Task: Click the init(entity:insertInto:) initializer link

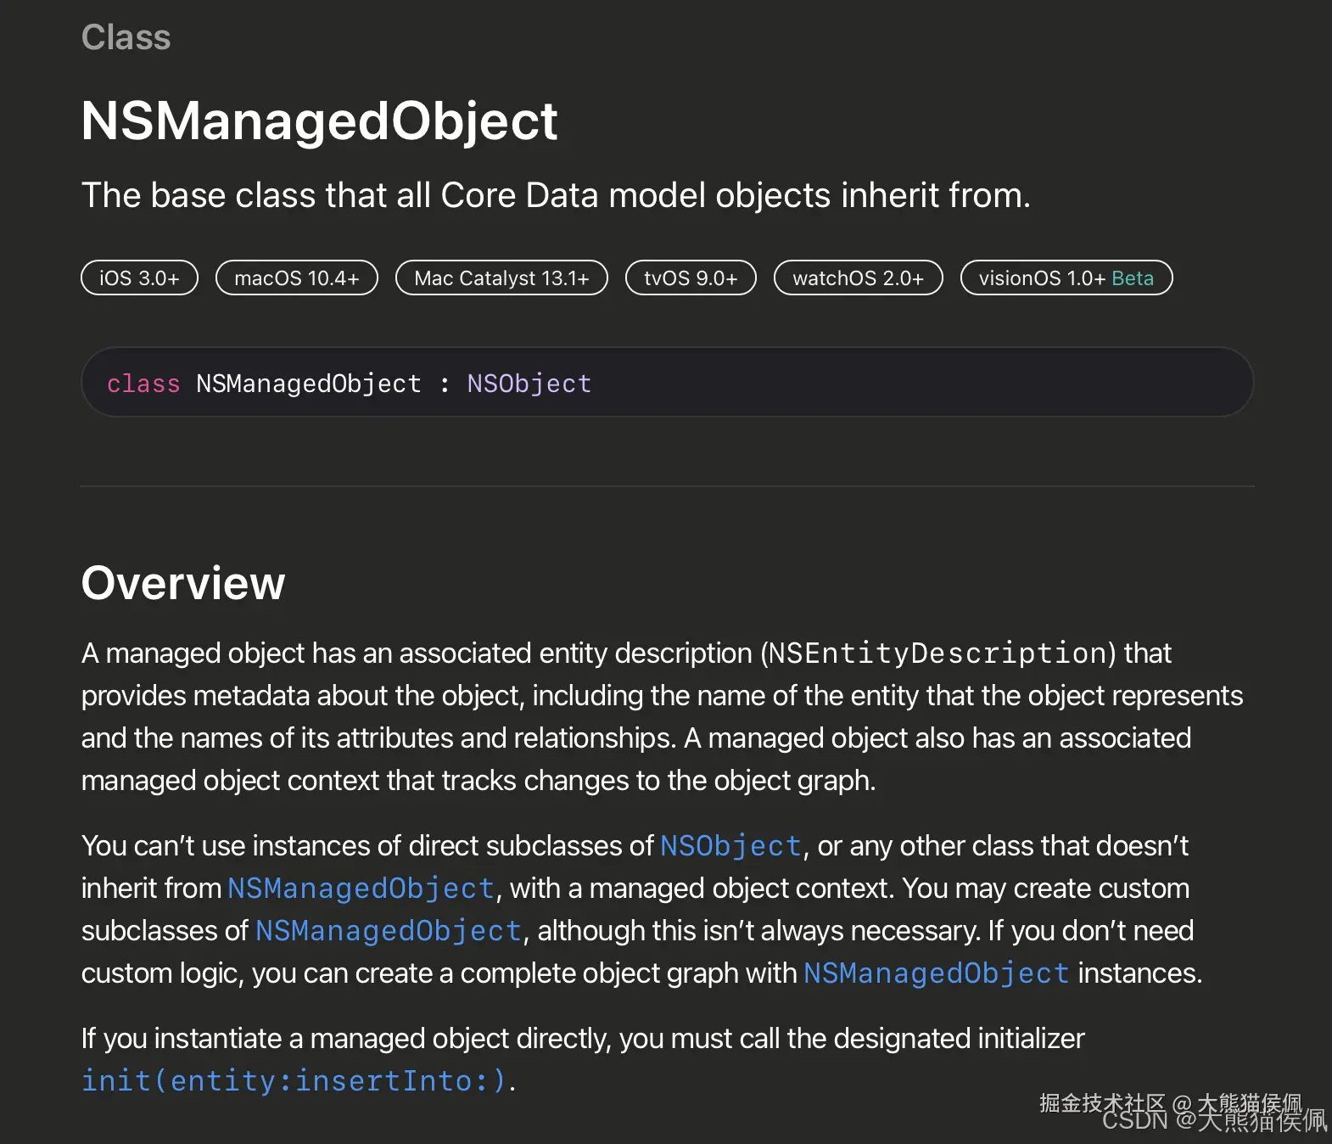Action: pyautogui.click(x=294, y=1080)
